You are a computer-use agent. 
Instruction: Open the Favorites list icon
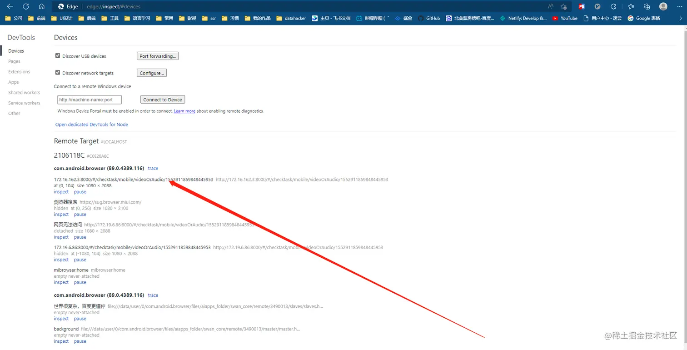click(x=631, y=6)
